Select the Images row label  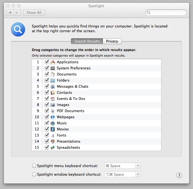click(63, 105)
